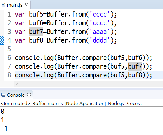Viewport: 163px width, 135px height.
Task: Select the main.js editor tab
Action: click(x=14, y=5)
